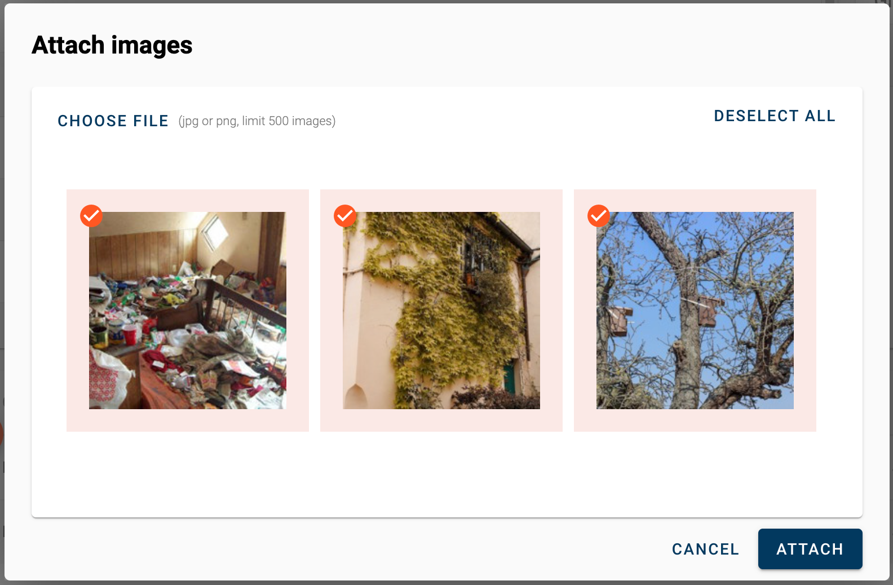Uncheck the orange checkmark on tree birdhouse photo
Screen dimensions: 893x585
[x=599, y=216]
